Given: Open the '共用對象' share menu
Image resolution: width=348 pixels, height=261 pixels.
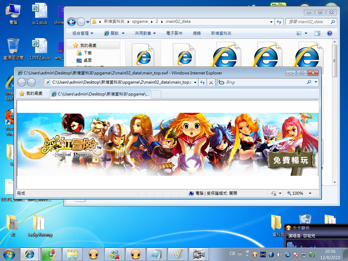Looking at the screenshot, I should coord(145,33).
